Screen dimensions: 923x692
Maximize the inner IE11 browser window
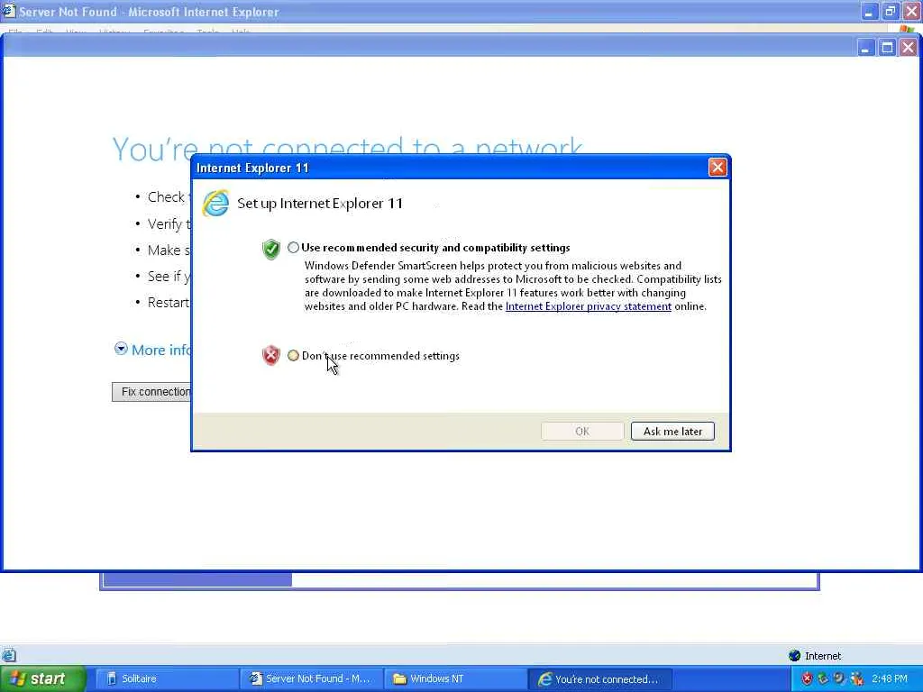887,48
